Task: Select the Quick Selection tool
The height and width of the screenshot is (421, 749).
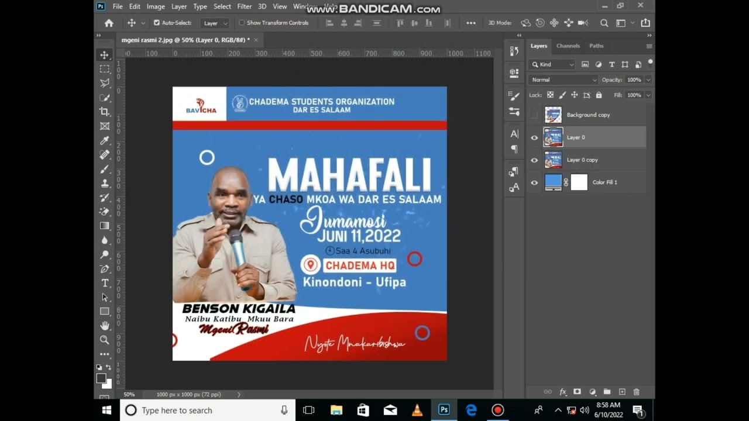Action: click(105, 98)
